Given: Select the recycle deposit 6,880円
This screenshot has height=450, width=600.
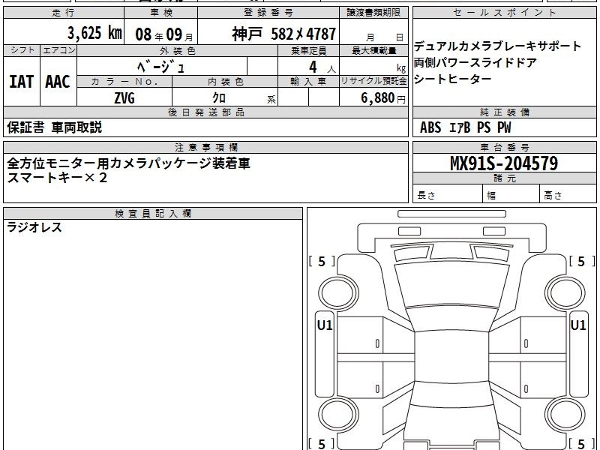Looking at the screenshot, I should tap(383, 98).
